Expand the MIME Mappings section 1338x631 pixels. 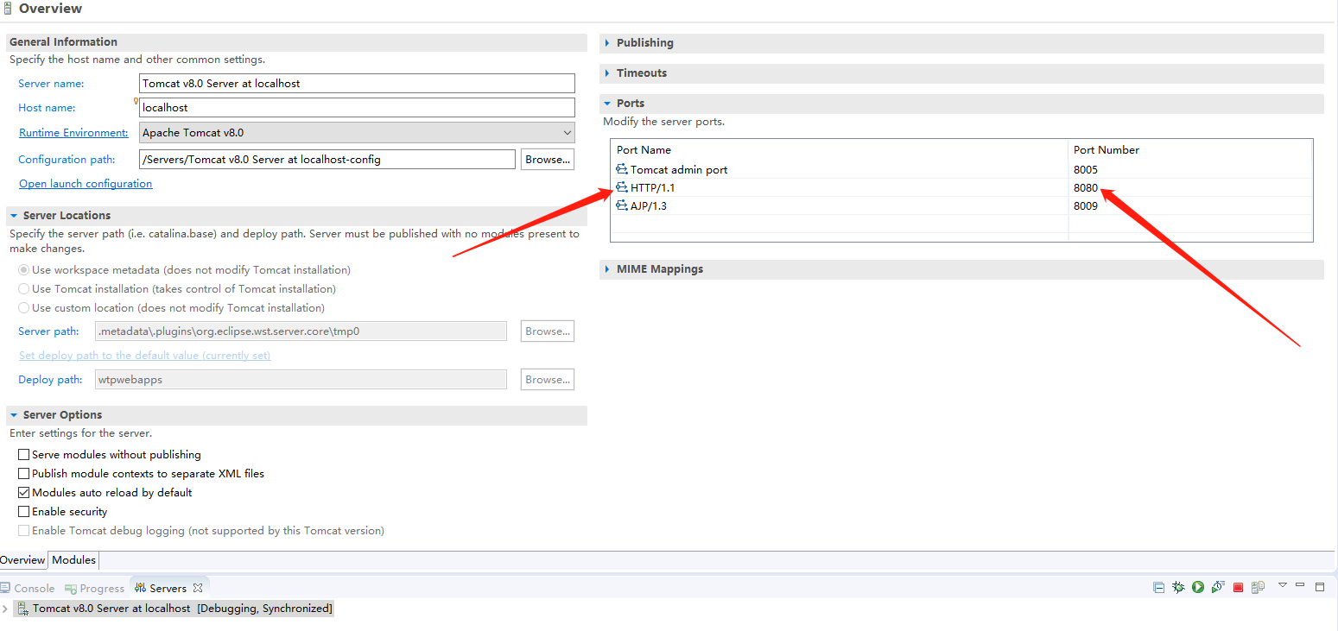click(x=608, y=269)
